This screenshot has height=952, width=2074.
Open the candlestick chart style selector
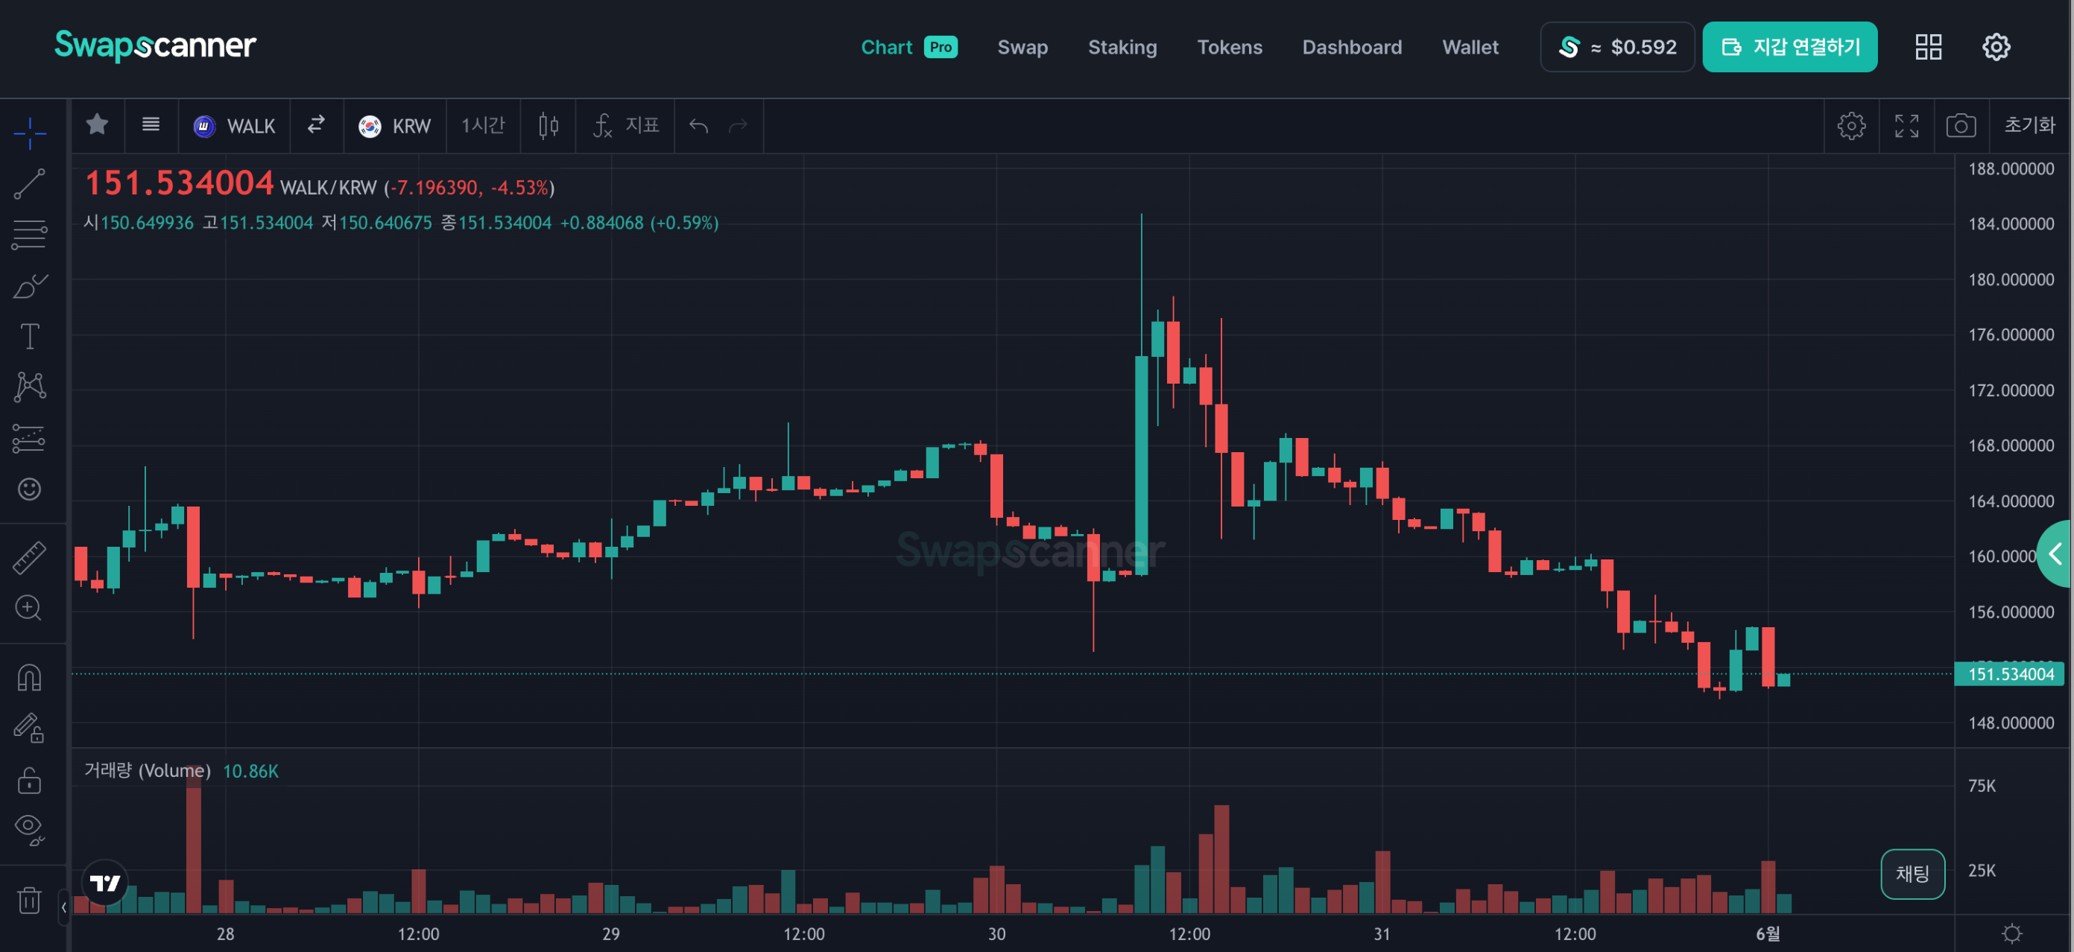[x=548, y=126]
